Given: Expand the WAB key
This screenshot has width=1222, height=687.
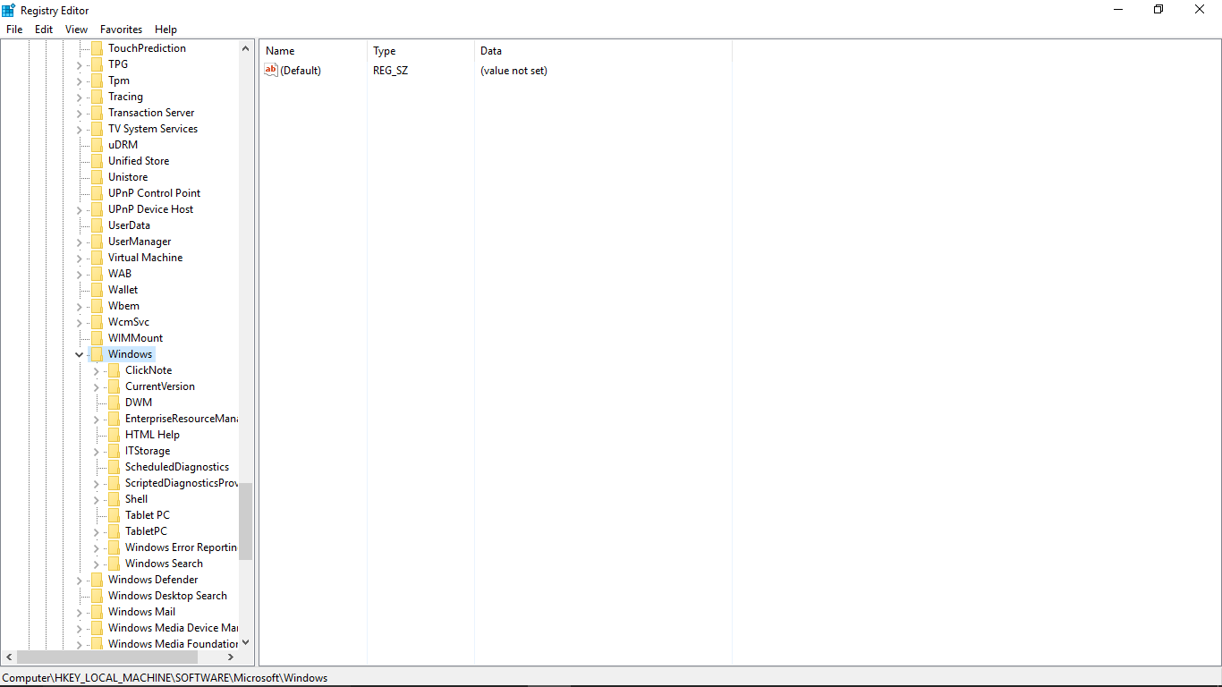Looking at the screenshot, I should 80,274.
